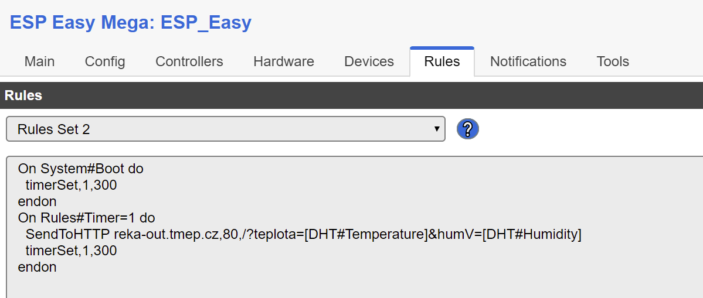
Task: Switch to the Main tab
Action: (x=39, y=61)
